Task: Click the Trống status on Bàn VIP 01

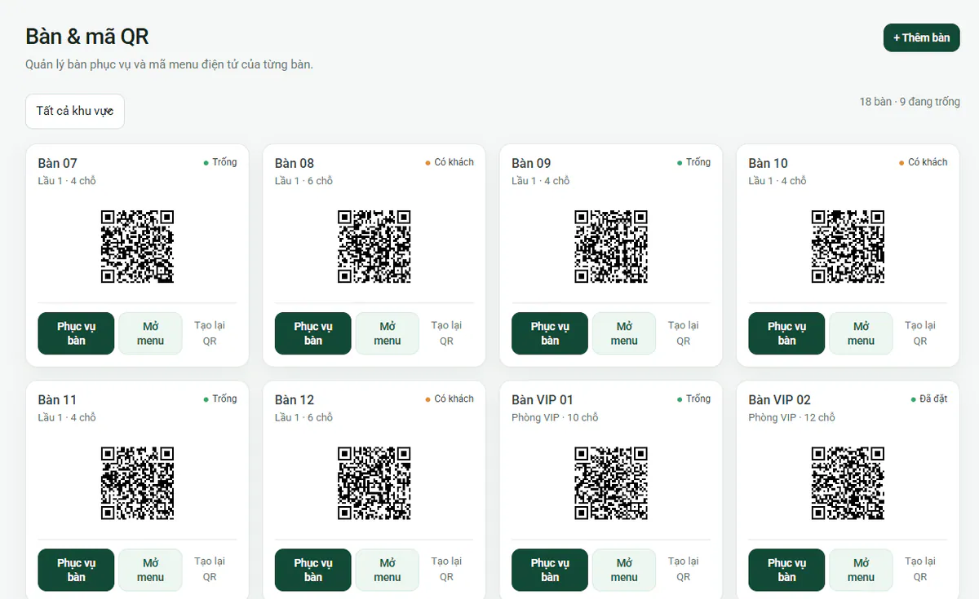Action: coord(694,399)
